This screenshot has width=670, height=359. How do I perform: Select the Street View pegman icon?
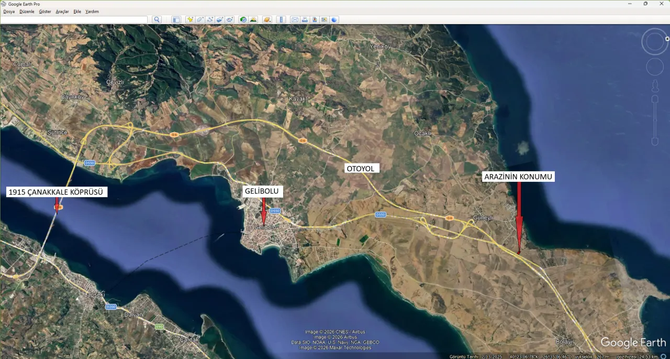click(x=655, y=86)
